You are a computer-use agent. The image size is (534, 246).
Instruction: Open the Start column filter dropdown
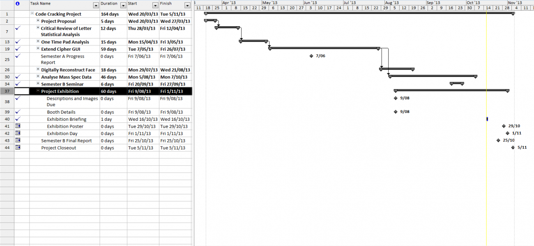point(155,6)
